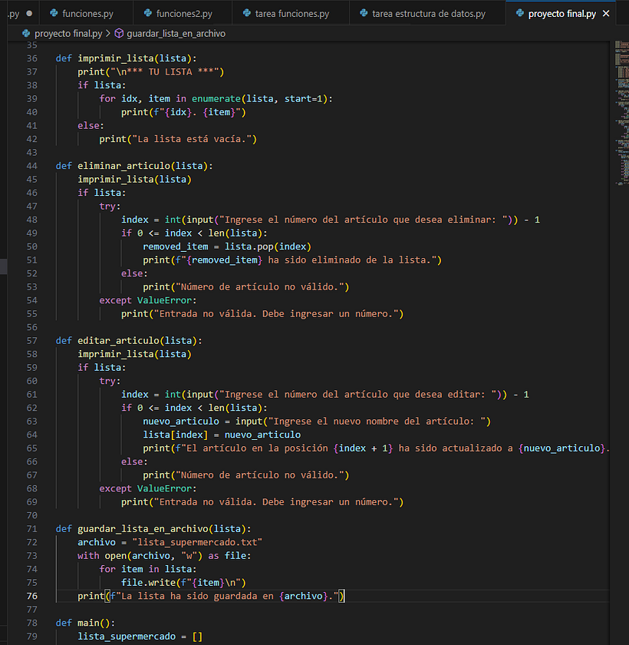Click Python icon on proyecto final.py tab
The height and width of the screenshot is (645, 629).
point(520,13)
